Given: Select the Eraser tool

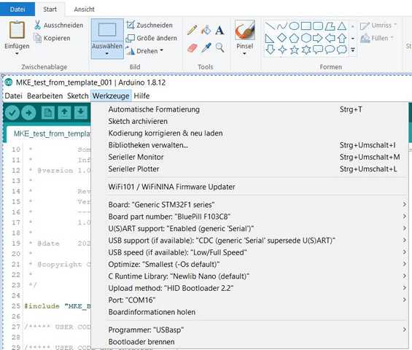Looking at the screenshot, I should [x=193, y=48].
